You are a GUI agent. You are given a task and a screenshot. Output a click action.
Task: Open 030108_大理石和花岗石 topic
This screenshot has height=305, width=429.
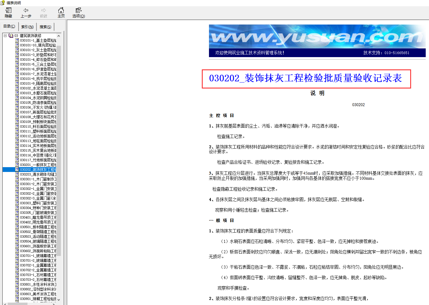pyautogui.click(x=38, y=117)
